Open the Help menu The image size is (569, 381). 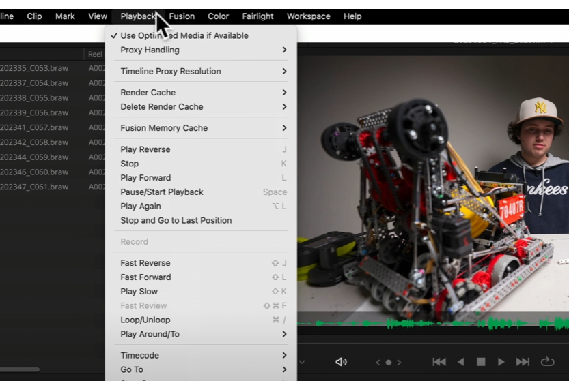352,16
